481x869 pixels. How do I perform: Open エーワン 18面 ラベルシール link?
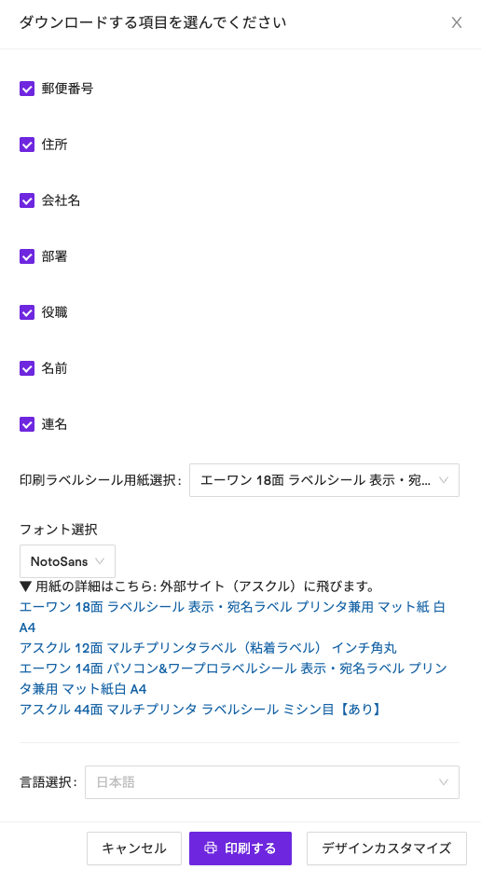pos(232,617)
